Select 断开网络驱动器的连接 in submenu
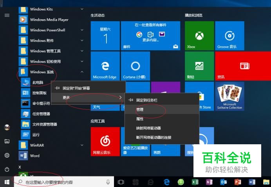 tap(162, 137)
